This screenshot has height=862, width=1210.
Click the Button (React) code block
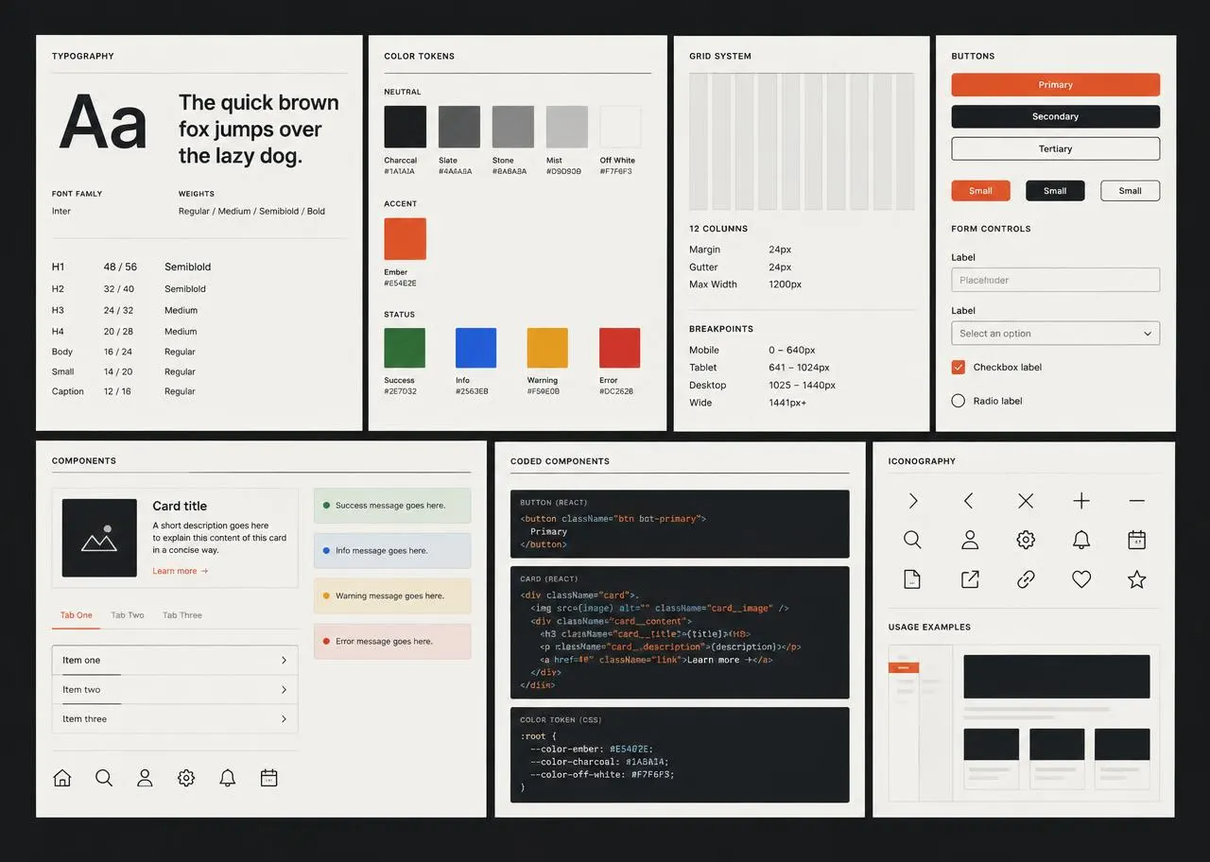tap(680, 524)
